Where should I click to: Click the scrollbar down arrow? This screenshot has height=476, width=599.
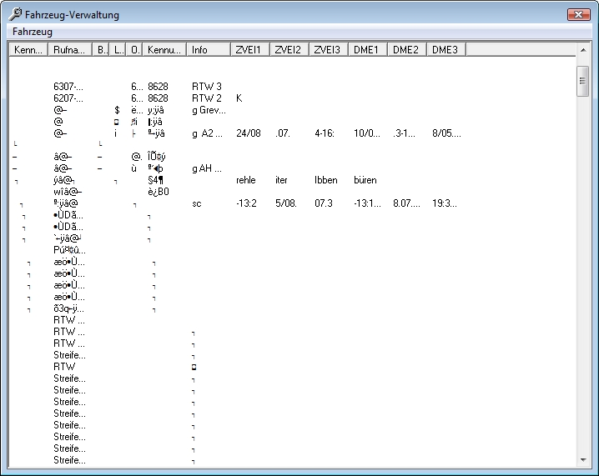point(583,459)
